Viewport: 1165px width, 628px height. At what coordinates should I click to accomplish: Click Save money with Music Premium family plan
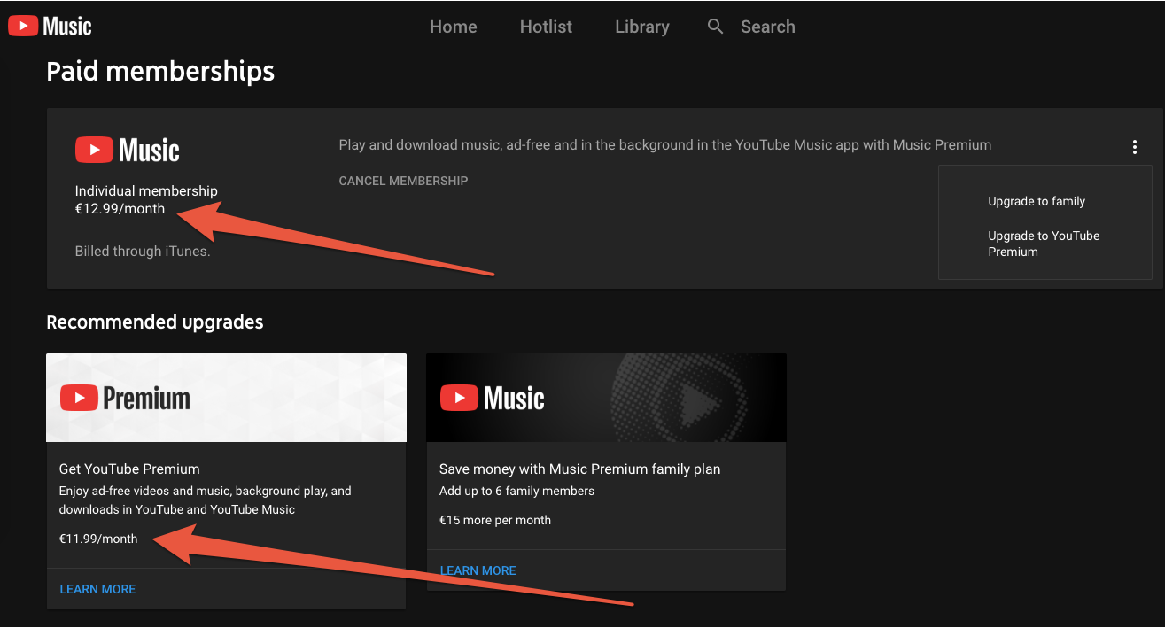pos(580,469)
